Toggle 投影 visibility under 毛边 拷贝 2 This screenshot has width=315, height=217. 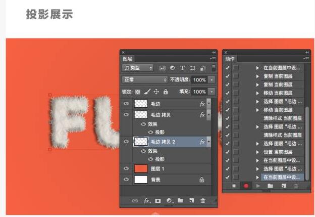[x=150, y=159]
